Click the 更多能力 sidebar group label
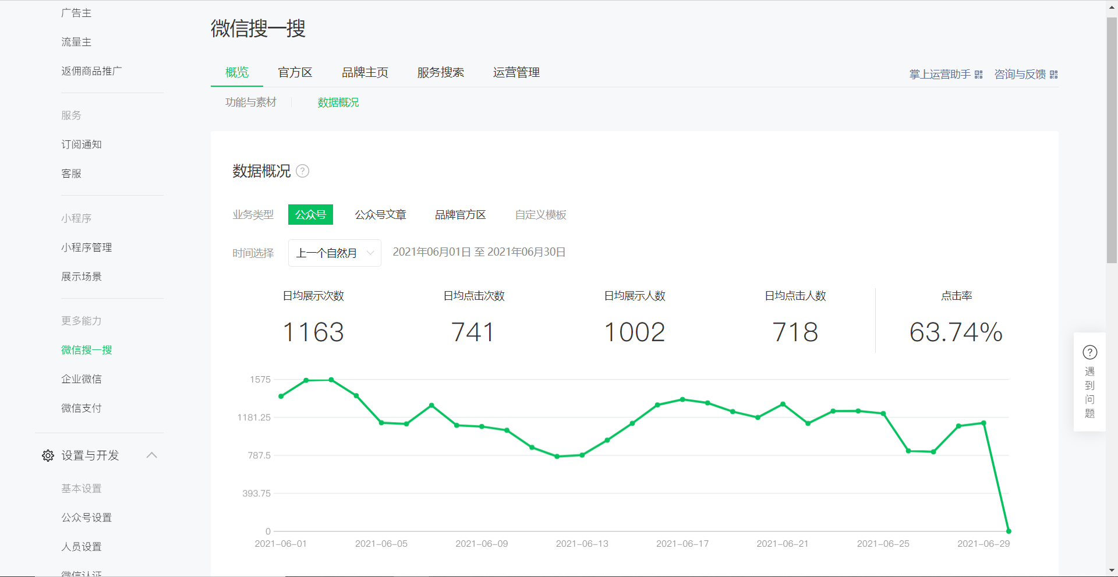Screen dimensions: 1118x577 click(82, 321)
